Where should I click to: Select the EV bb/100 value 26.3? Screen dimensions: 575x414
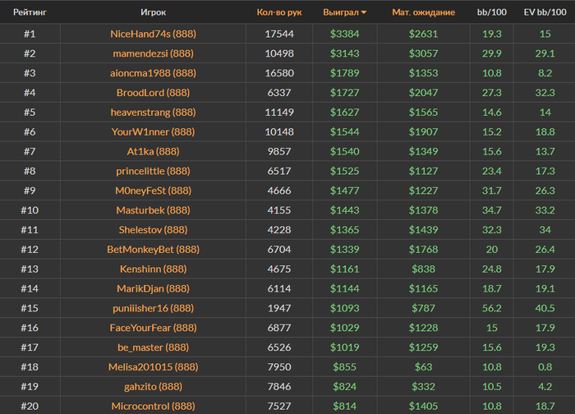(x=545, y=191)
